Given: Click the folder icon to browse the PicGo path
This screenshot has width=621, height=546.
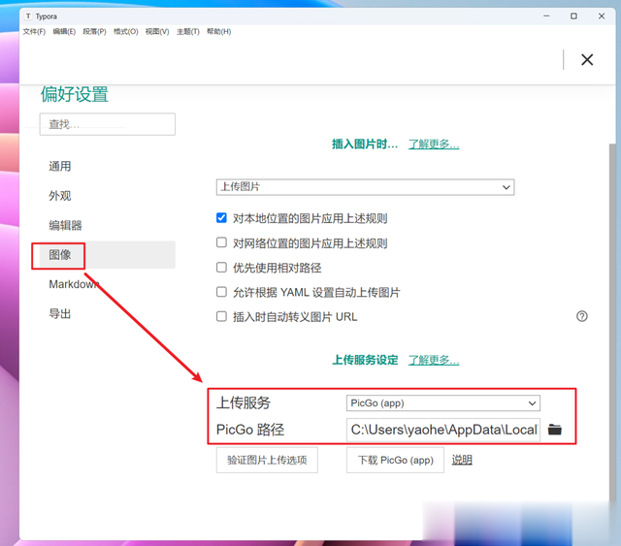Looking at the screenshot, I should pyautogui.click(x=554, y=430).
